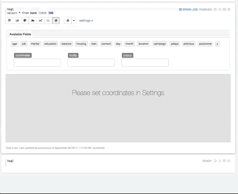Viewport: 238px width, 194px height.
Task: Click the 'Available Fields' heading
Action: (x=20, y=34)
